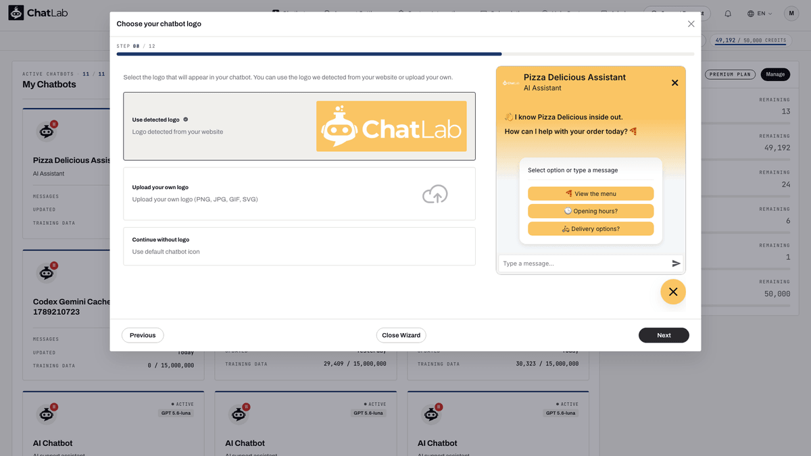This screenshot has height=456, width=811.
Task: Click the 29,409 / 15,000,000 training data value
Action: coord(355,363)
